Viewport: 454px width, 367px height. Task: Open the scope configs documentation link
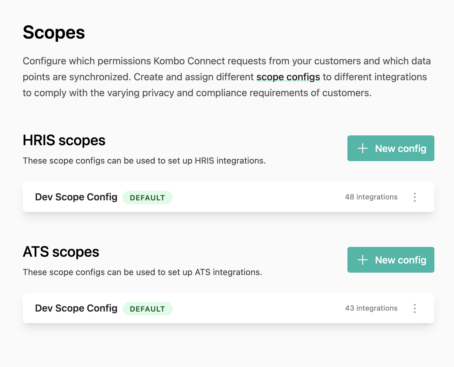288,77
